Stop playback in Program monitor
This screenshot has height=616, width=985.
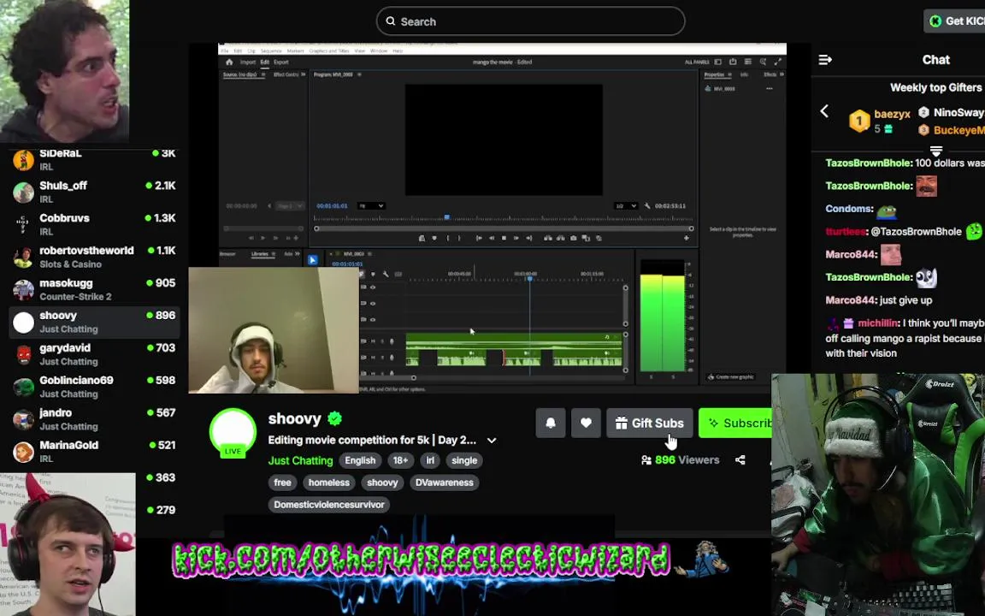pos(504,238)
